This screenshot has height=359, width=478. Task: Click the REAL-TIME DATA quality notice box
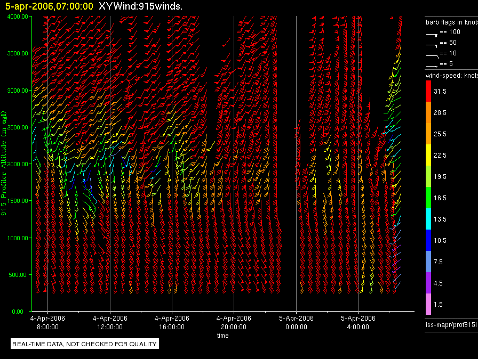pyautogui.click(x=84, y=344)
